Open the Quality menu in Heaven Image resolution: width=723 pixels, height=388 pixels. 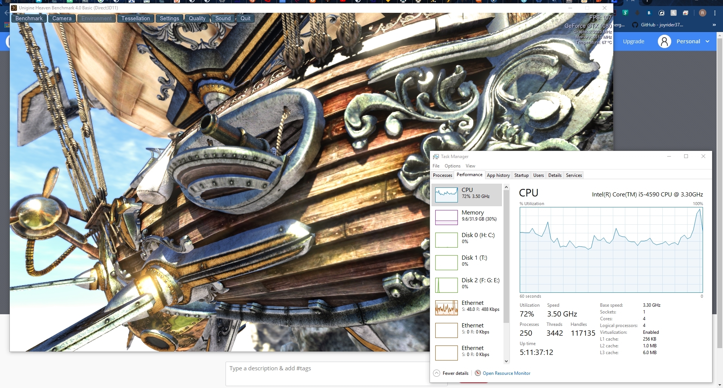pyautogui.click(x=197, y=18)
